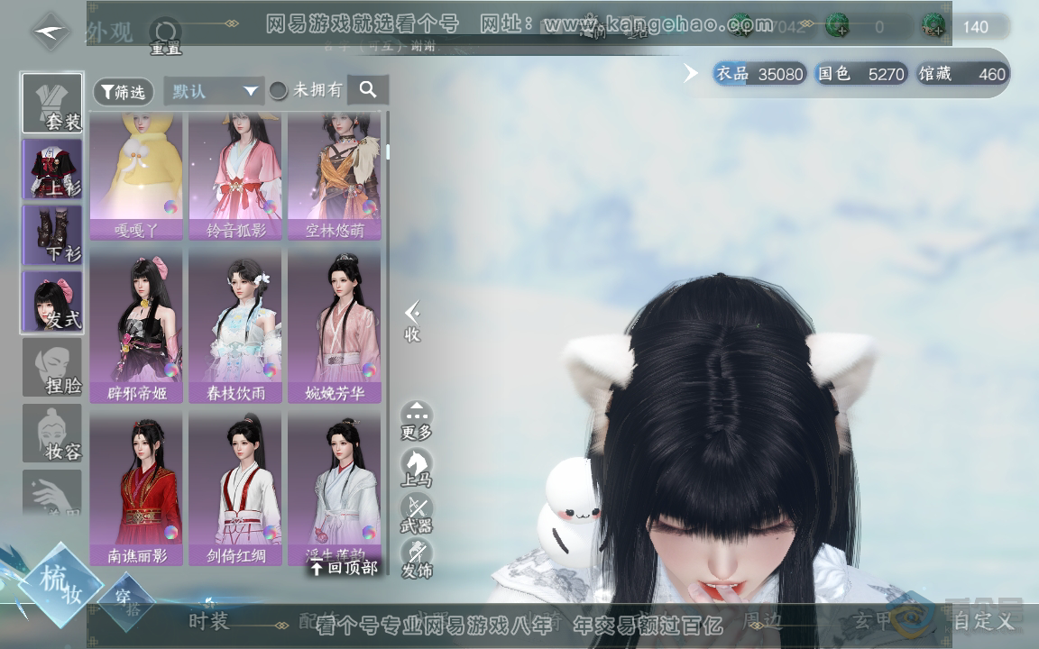Toggle the 发饰 hair ornament icon
This screenshot has height=649, width=1039.
tap(416, 560)
